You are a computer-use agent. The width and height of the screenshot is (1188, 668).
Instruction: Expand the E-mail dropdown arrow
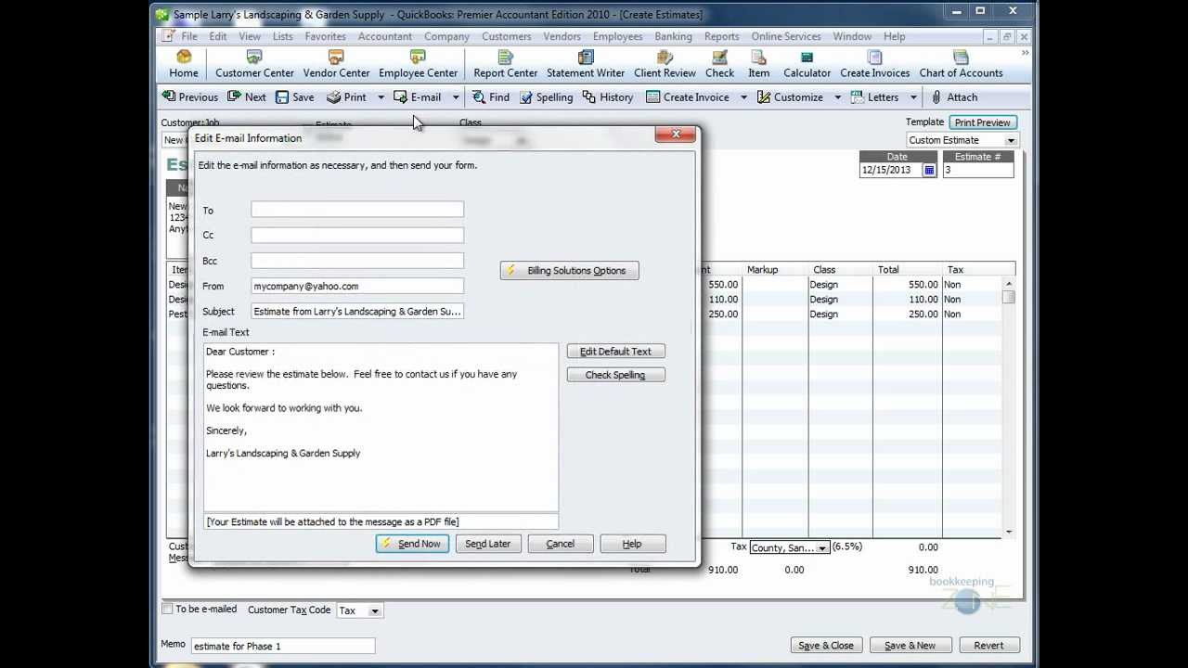(456, 96)
